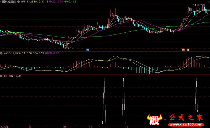Click the 8.03 low price annotation

70,49
